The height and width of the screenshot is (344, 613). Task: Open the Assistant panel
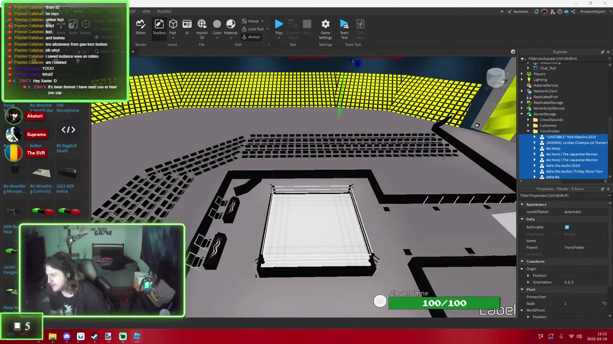[517, 11]
